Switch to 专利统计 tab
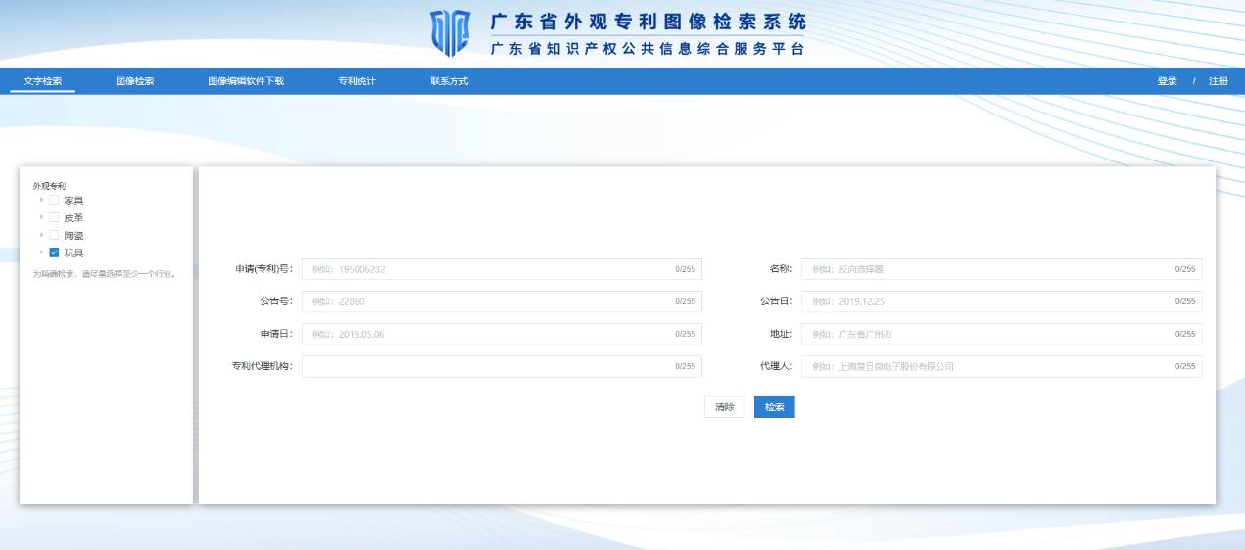Image resolution: width=1245 pixels, height=550 pixels. (x=357, y=81)
